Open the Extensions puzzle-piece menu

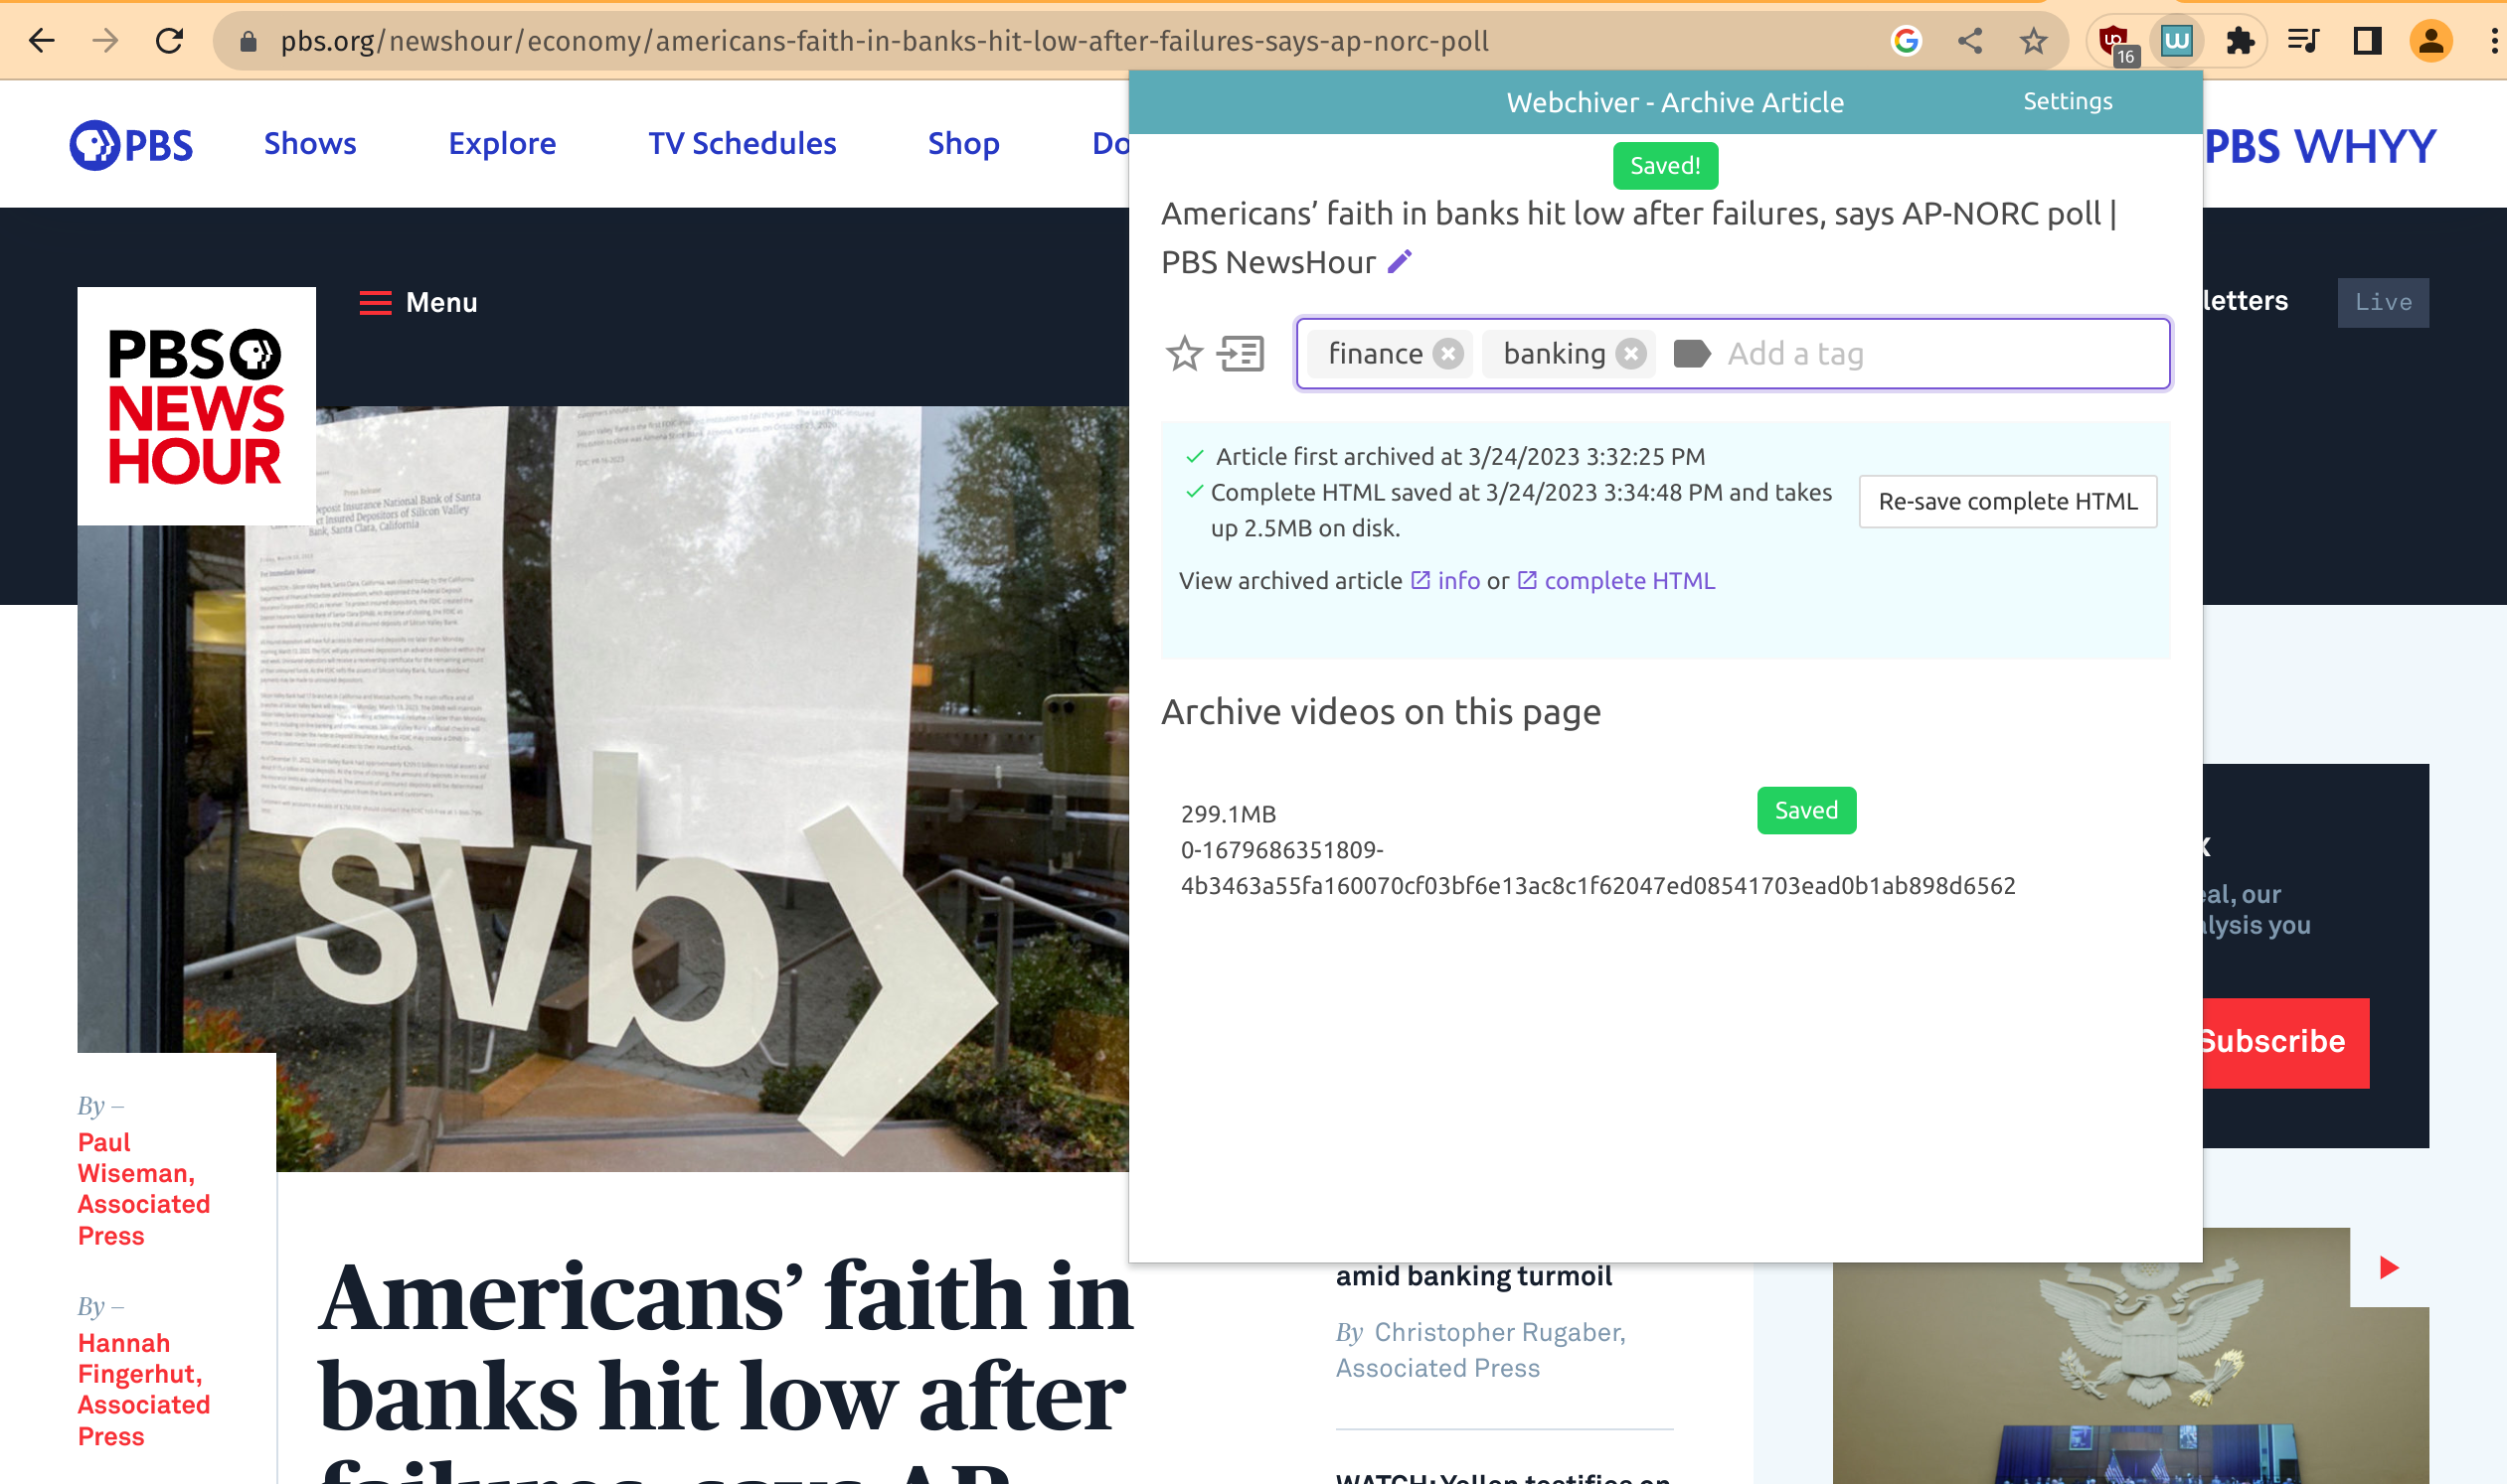tap(2240, 41)
